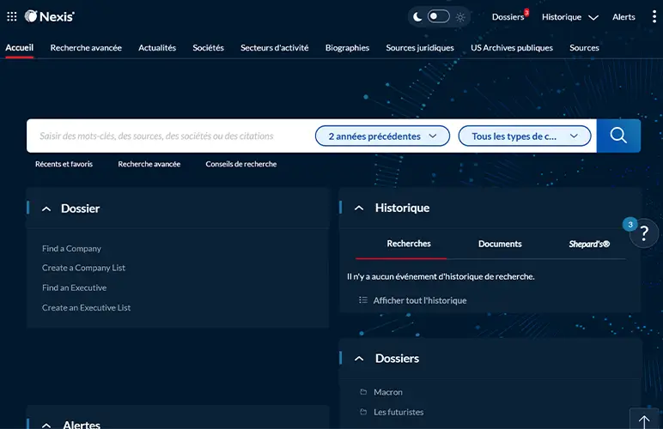The height and width of the screenshot is (429, 663).
Task: Open the app grid menu icon
Action: 12,16
